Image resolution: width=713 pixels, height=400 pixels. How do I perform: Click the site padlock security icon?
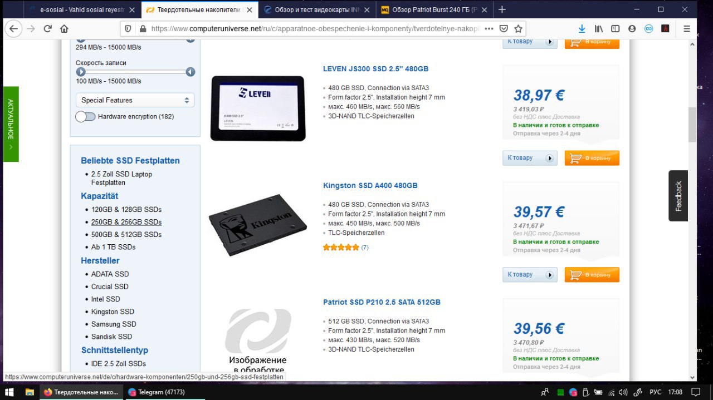[142, 29]
